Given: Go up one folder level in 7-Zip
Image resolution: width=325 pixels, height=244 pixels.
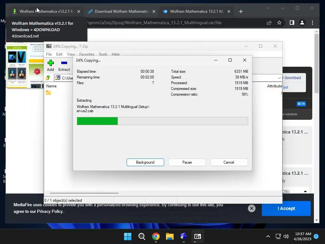Looking at the screenshot, I should tap(48, 78).
